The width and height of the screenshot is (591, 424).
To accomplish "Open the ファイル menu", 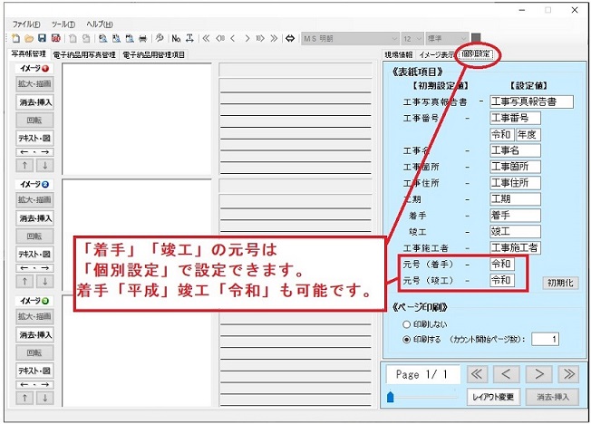I will 24,23.
